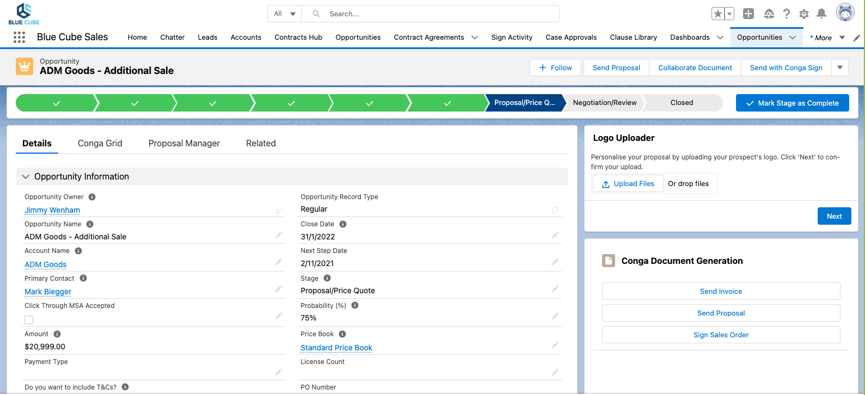This screenshot has width=865, height=395.
Task: Open the Standard Price Book link
Action: [x=336, y=348]
